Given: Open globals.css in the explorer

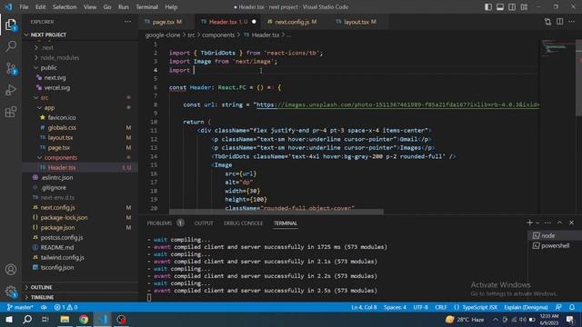Looking at the screenshot, I should point(80,127).
